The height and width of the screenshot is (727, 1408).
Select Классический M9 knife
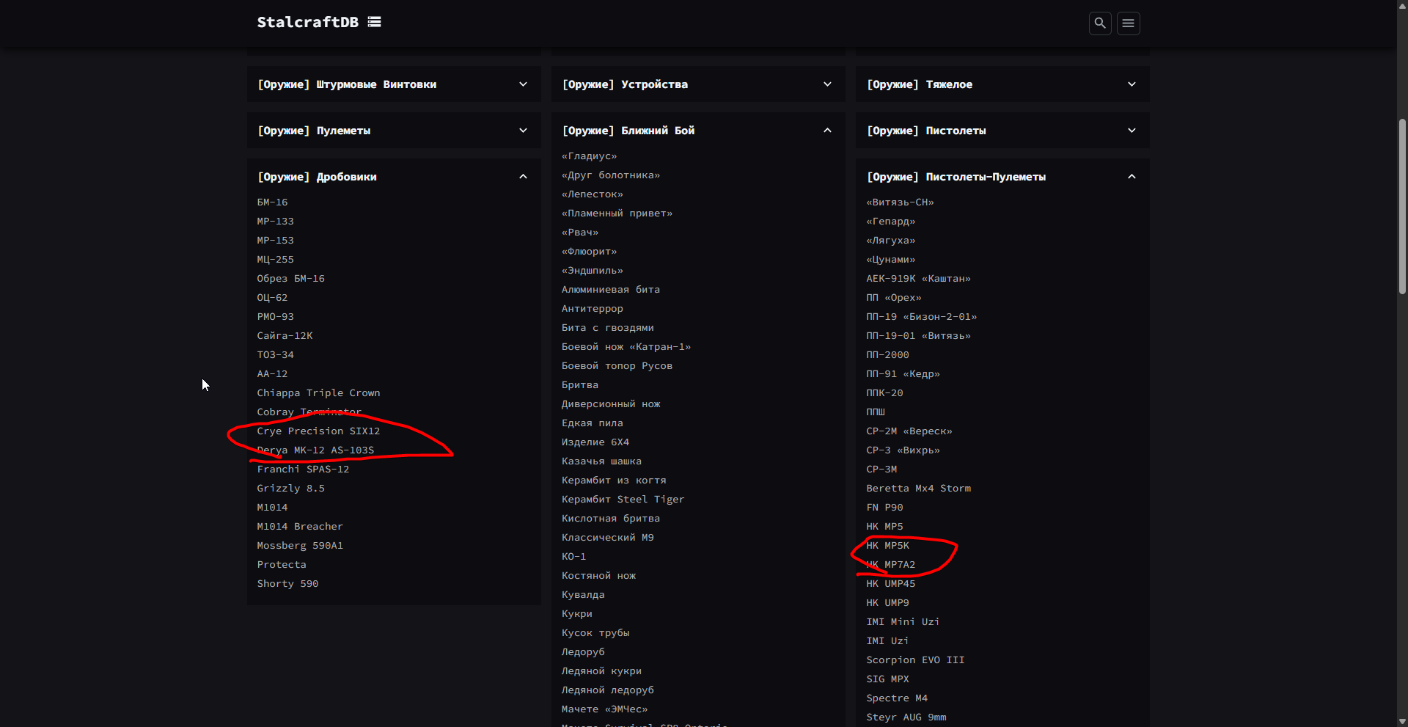[608, 537]
